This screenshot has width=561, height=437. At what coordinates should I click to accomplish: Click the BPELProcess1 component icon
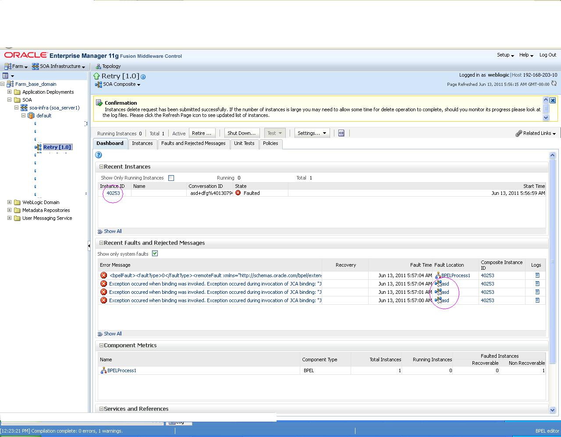[x=103, y=370]
